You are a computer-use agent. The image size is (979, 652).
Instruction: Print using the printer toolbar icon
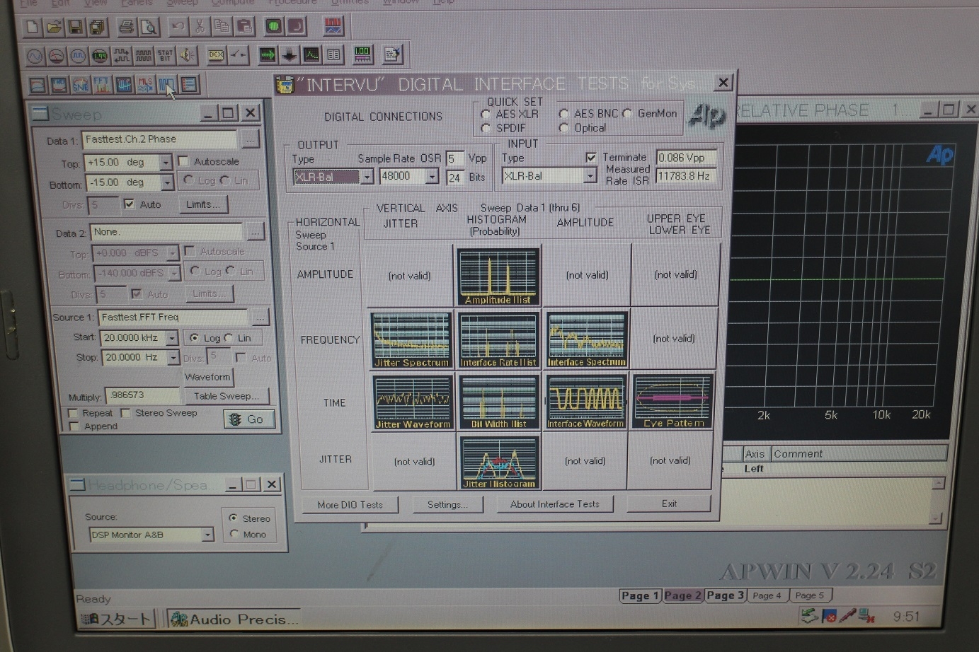click(127, 28)
